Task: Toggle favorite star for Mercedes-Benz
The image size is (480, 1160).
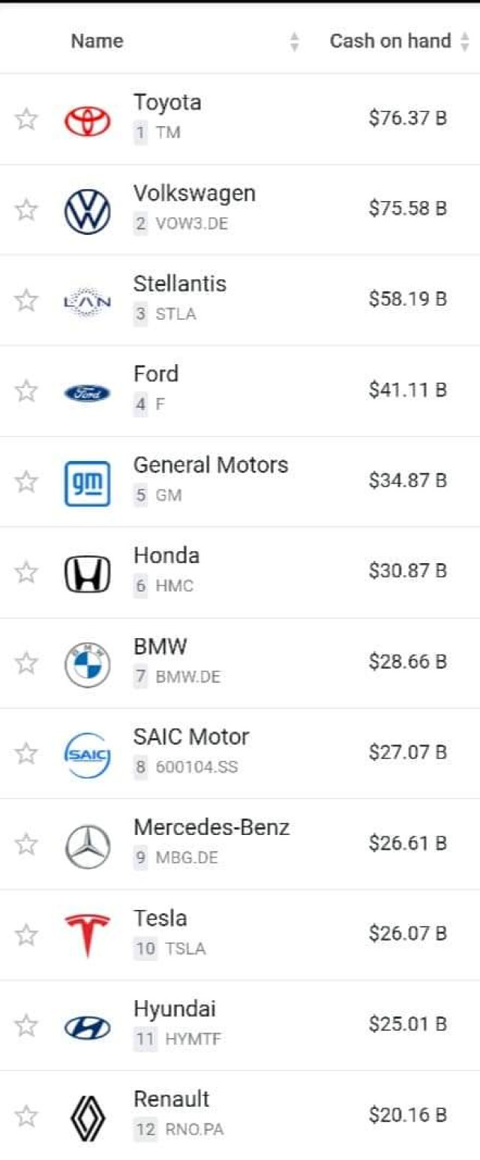Action: pos(26,845)
